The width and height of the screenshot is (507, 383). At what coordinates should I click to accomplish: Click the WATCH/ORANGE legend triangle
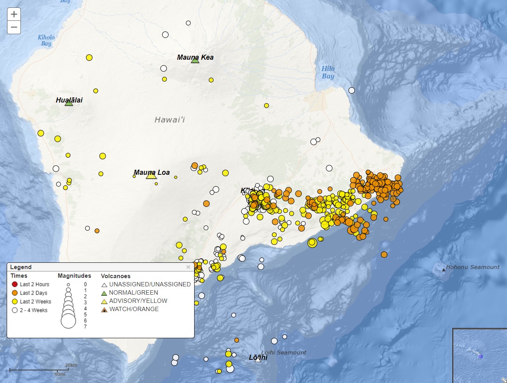104,310
